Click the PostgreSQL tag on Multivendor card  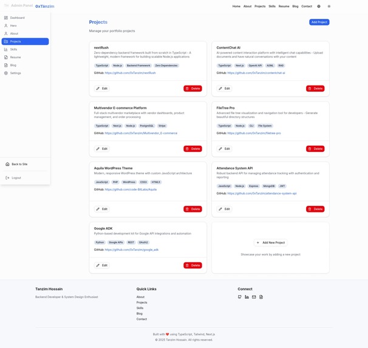point(147,126)
